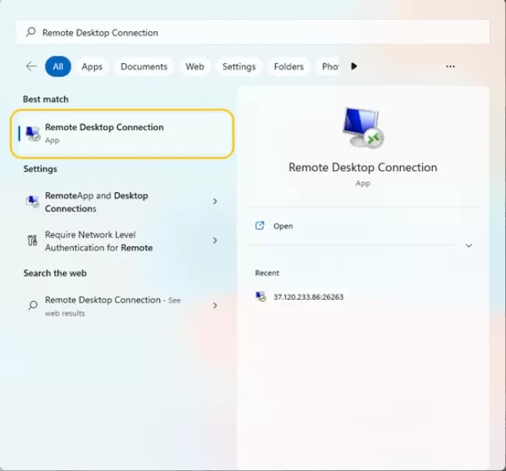506x471 pixels.
Task: Click the search magnifier icon in search box
Action: 31,32
